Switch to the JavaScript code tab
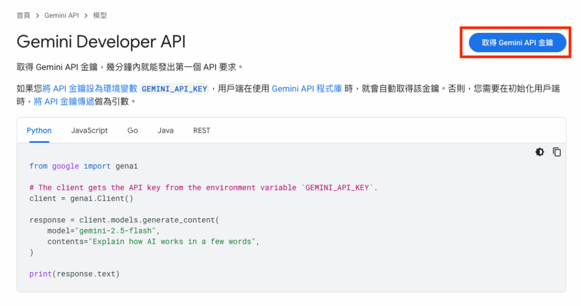The width and height of the screenshot is (581, 306). (x=89, y=130)
